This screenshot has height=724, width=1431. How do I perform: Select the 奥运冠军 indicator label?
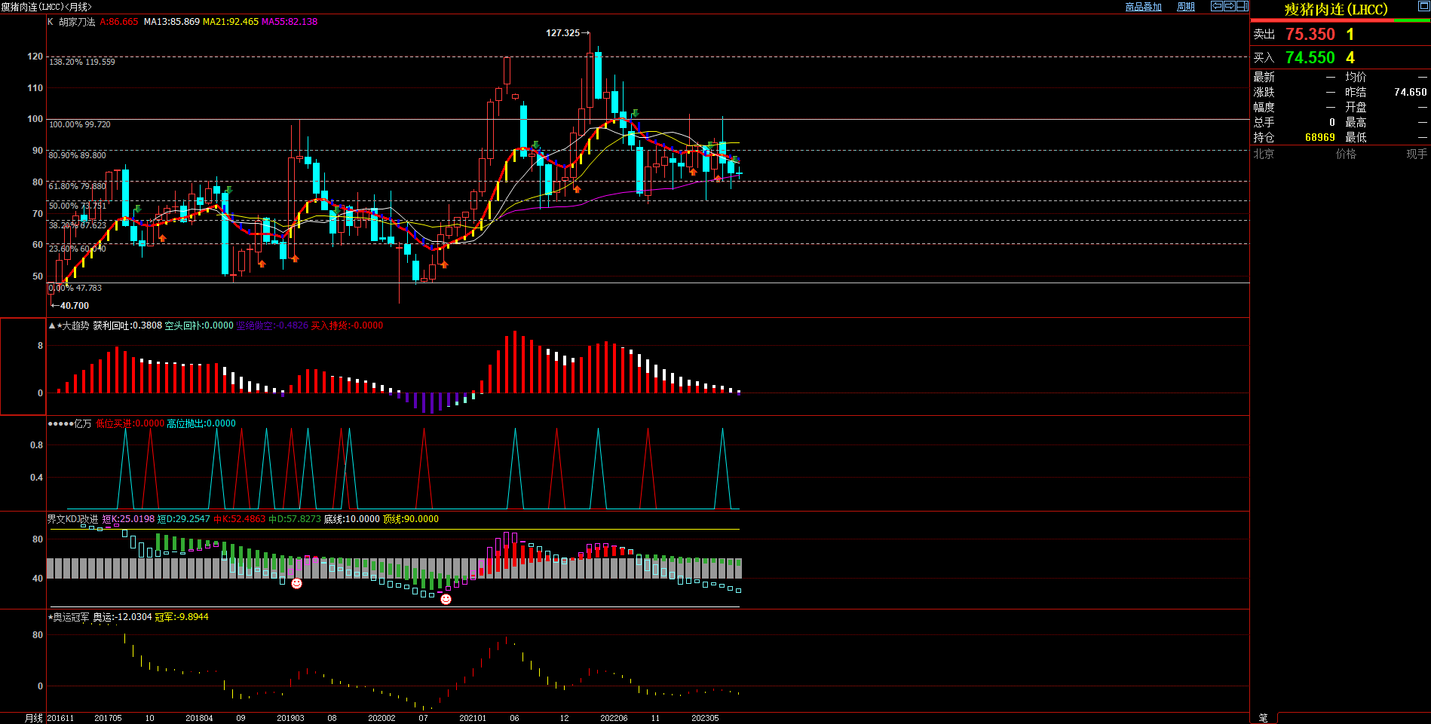pos(71,617)
